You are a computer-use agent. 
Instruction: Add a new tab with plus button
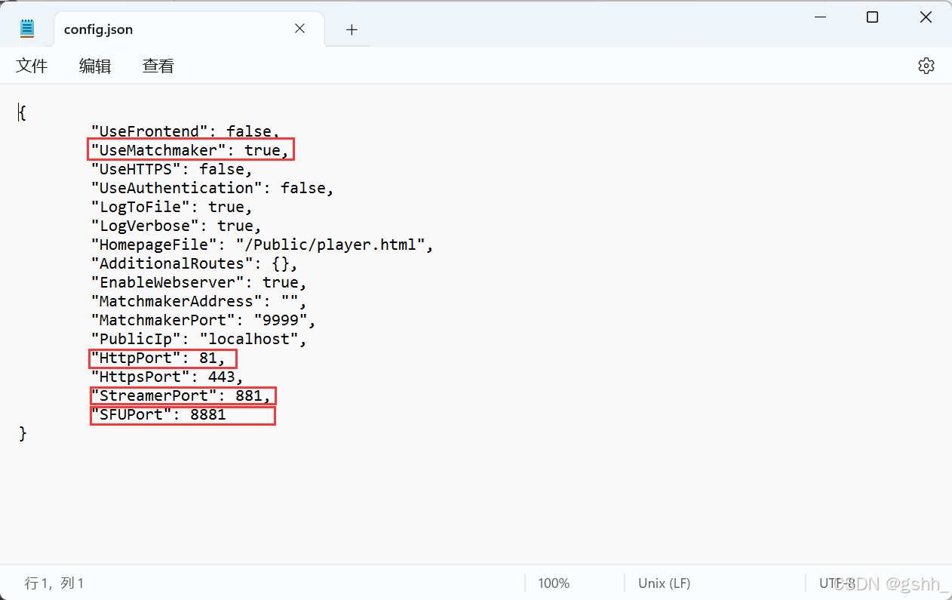pos(352,29)
